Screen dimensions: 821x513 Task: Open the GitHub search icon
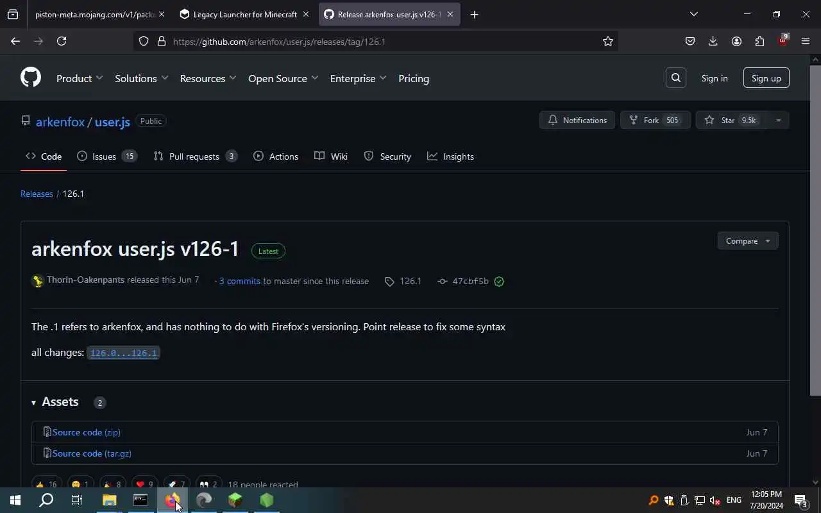click(676, 78)
